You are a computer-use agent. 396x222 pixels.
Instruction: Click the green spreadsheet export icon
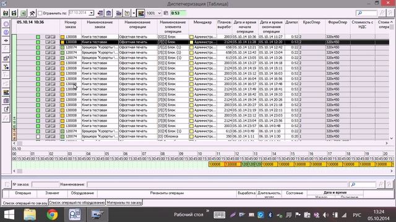23,13
